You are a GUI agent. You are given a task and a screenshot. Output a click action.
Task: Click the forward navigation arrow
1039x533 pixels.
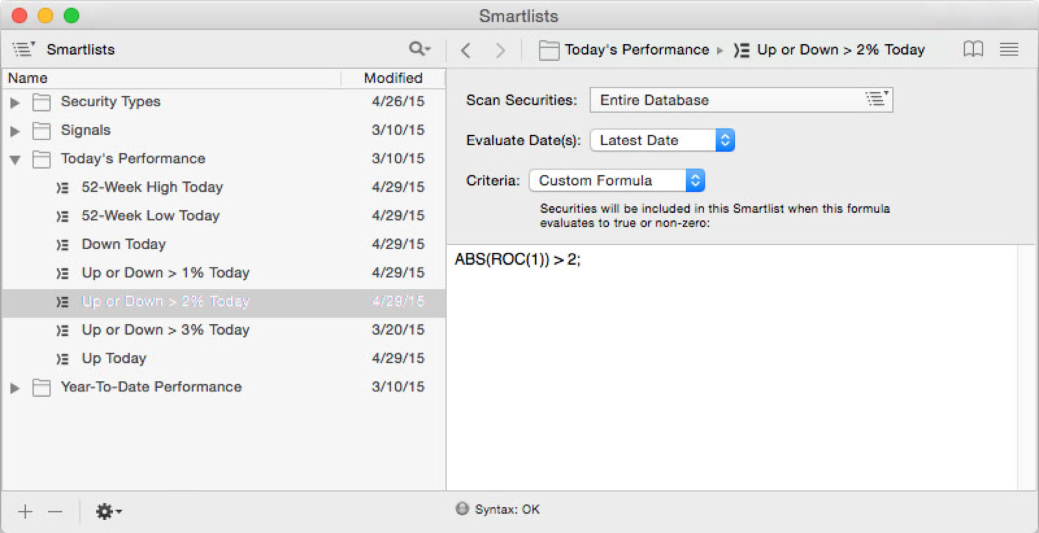tap(500, 51)
